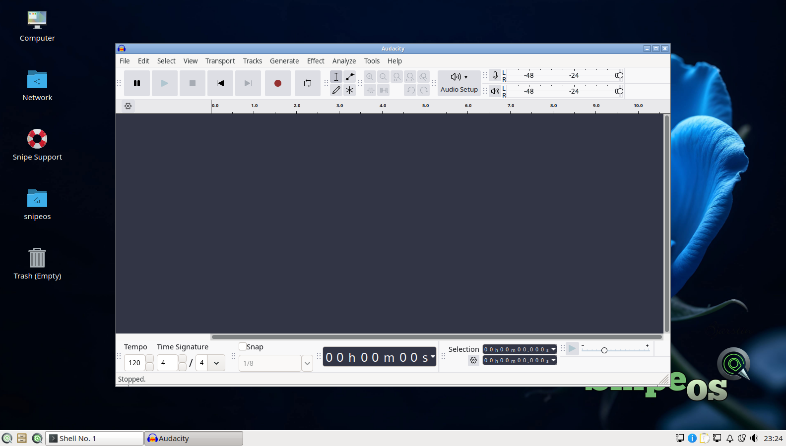Select the Envelope tool
The width and height of the screenshot is (786, 446).
click(350, 77)
